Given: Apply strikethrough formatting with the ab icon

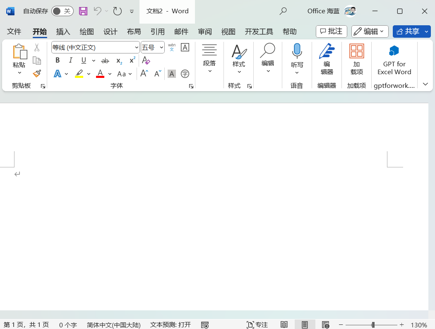Looking at the screenshot, I should coord(105,60).
